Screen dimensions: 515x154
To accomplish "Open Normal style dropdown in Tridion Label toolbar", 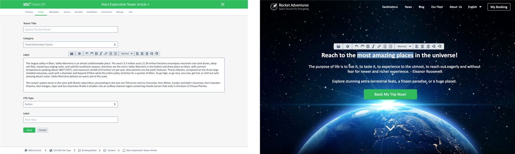I will click(127, 54).
